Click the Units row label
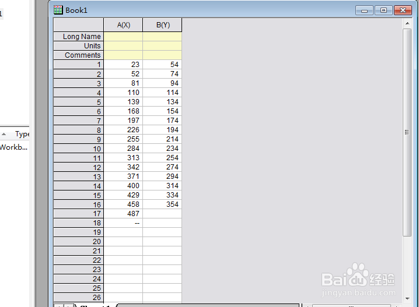 79,46
